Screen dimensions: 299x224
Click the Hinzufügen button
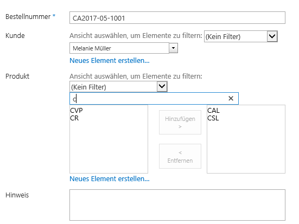click(180, 122)
